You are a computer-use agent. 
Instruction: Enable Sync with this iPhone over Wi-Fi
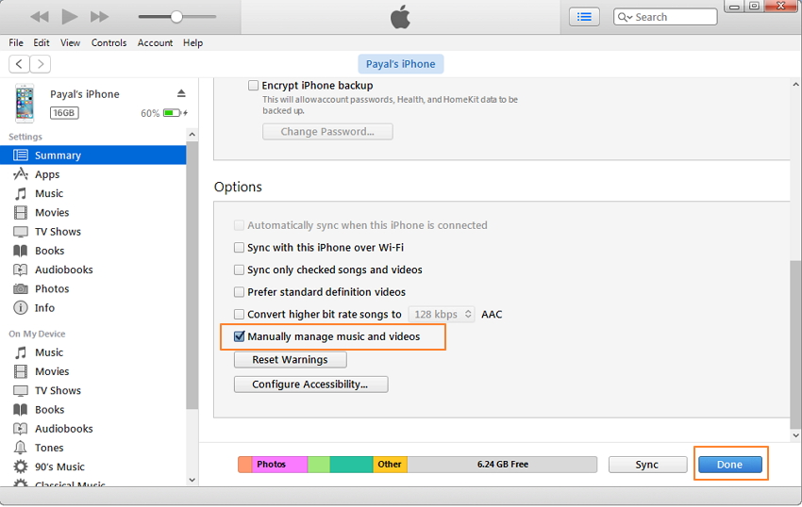point(239,248)
